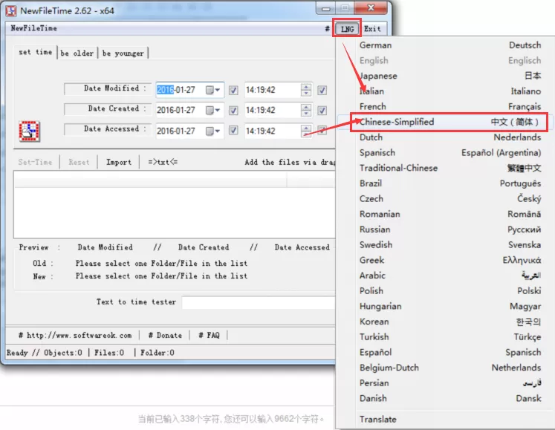Select Brazil Português language
Image resolution: width=555 pixels, height=430 pixels.
(x=445, y=183)
